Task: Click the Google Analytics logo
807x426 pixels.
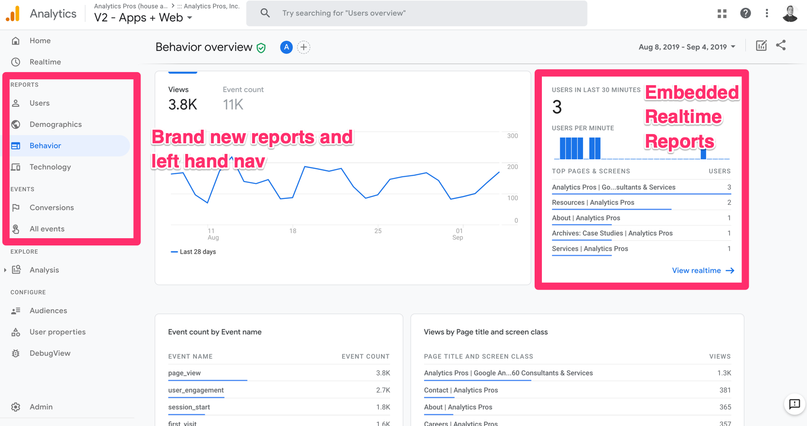Action: click(x=13, y=14)
